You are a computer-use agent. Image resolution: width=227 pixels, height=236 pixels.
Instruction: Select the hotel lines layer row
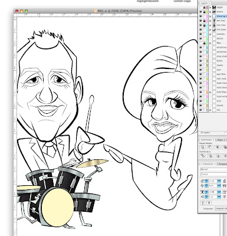[213, 83]
